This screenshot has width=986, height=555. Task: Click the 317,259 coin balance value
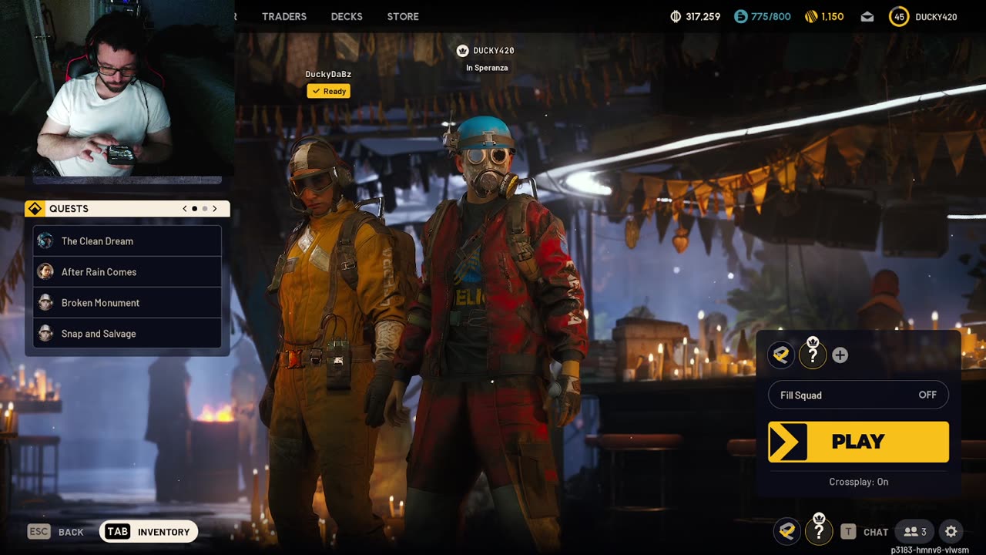703,16
